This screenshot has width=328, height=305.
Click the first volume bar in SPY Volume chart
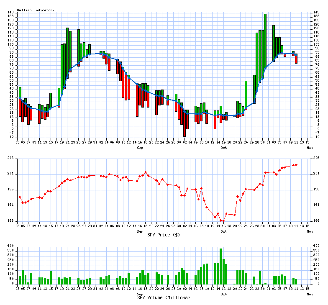click(20, 280)
